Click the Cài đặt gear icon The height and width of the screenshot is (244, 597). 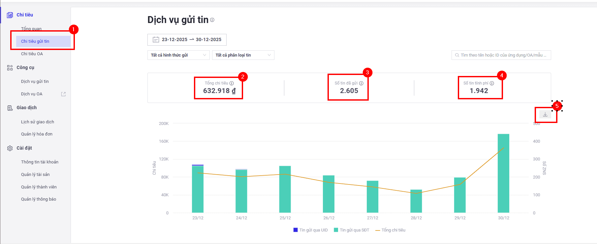pos(10,148)
